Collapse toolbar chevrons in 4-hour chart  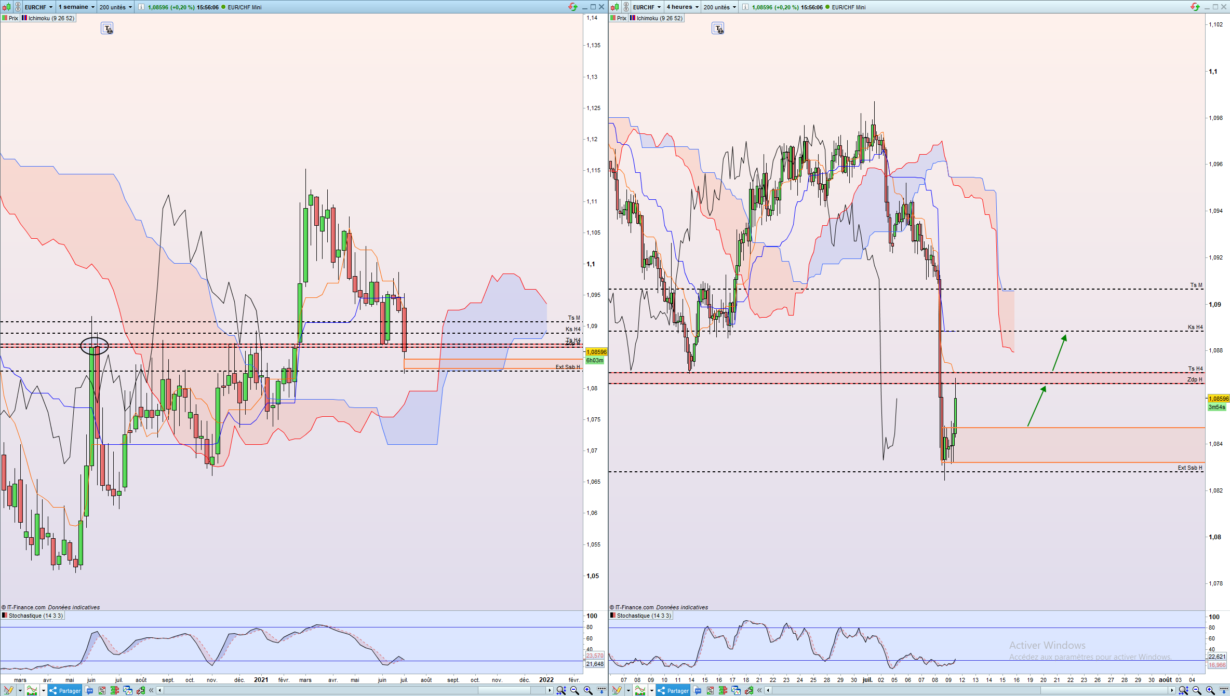[x=759, y=690]
